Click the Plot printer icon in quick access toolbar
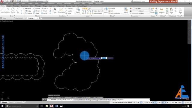This screenshot has width=192, height=108. (x=20, y=1)
